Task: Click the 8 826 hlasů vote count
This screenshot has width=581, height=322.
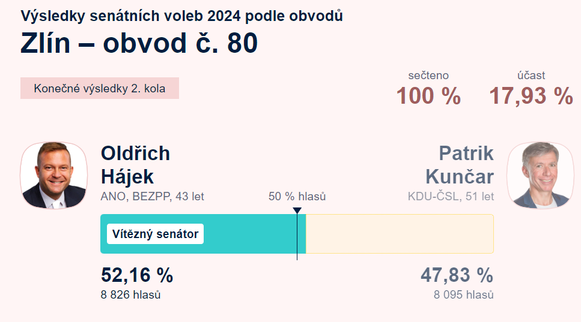Action: pos(130,294)
